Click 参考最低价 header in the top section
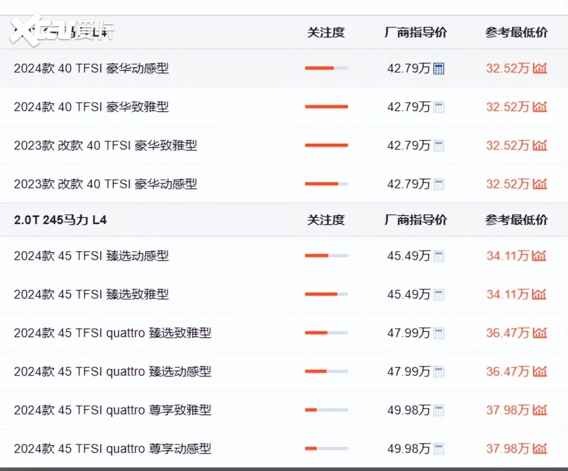Image resolution: width=568 pixels, height=471 pixels. pos(516,33)
